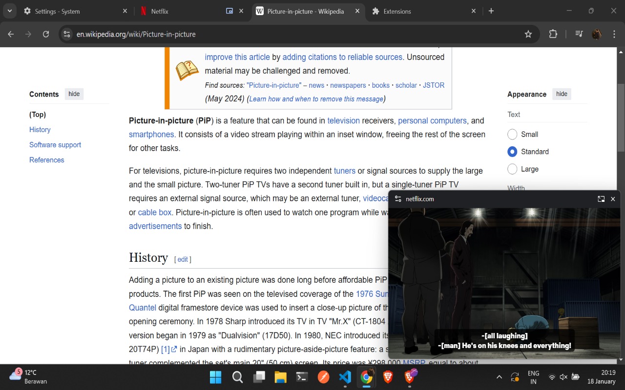Click the back-to-tab icon on the Netflix PiP window
The height and width of the screenshot is (390, 625).
pyautogui.click(x=600, y=199)
